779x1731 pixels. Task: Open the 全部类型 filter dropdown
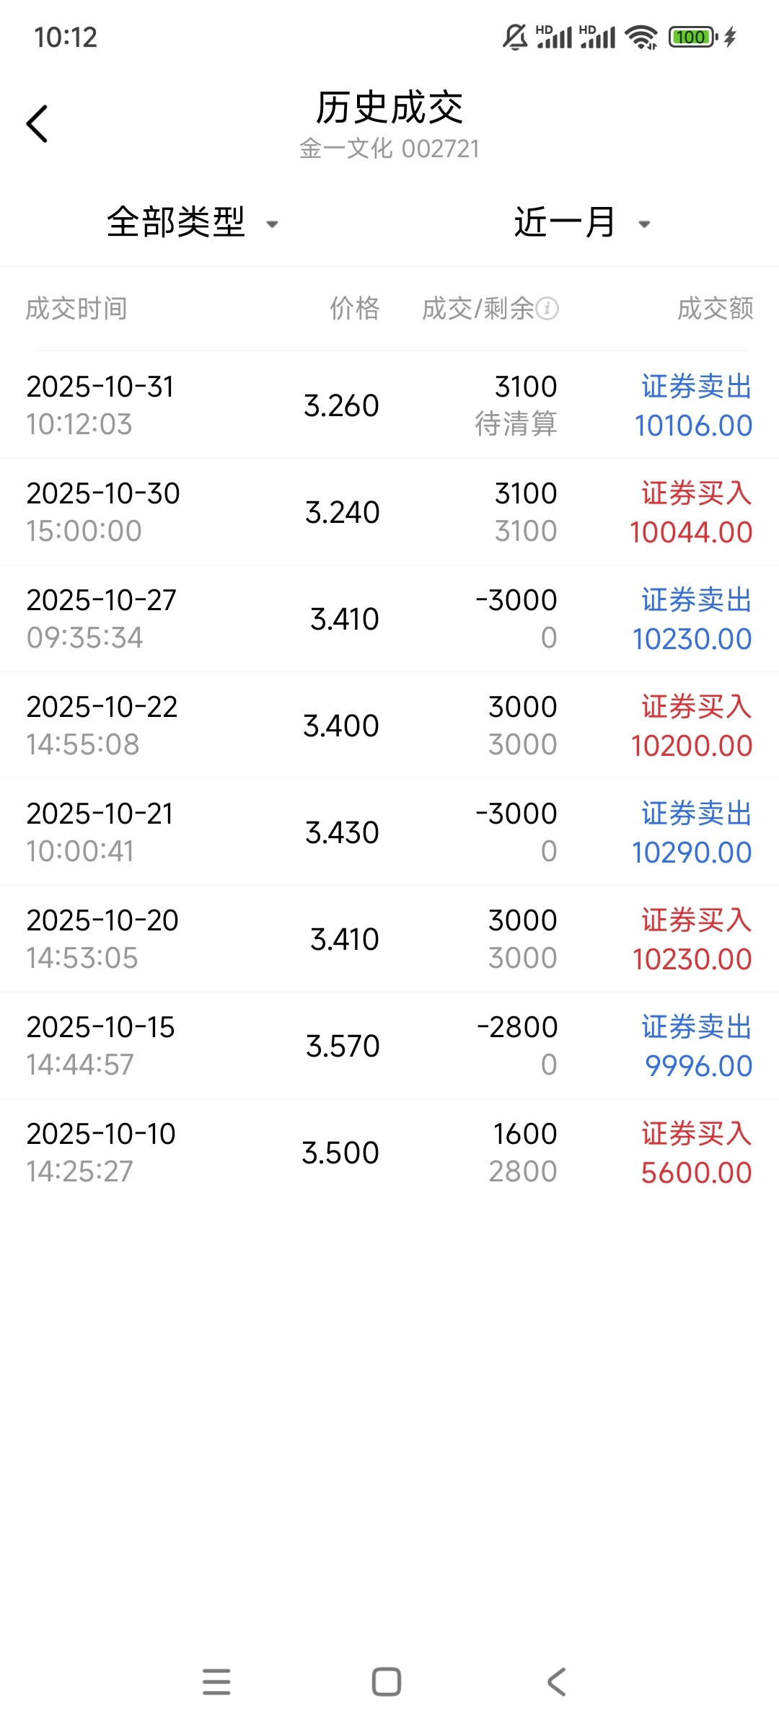point(192,222)
